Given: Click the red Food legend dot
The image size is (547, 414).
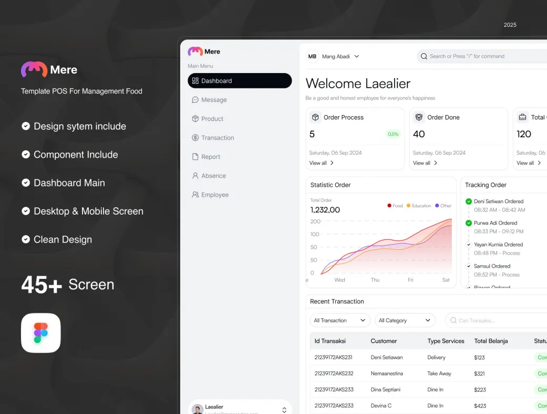Looking at the screenshot, I should (x=389, y=206).
